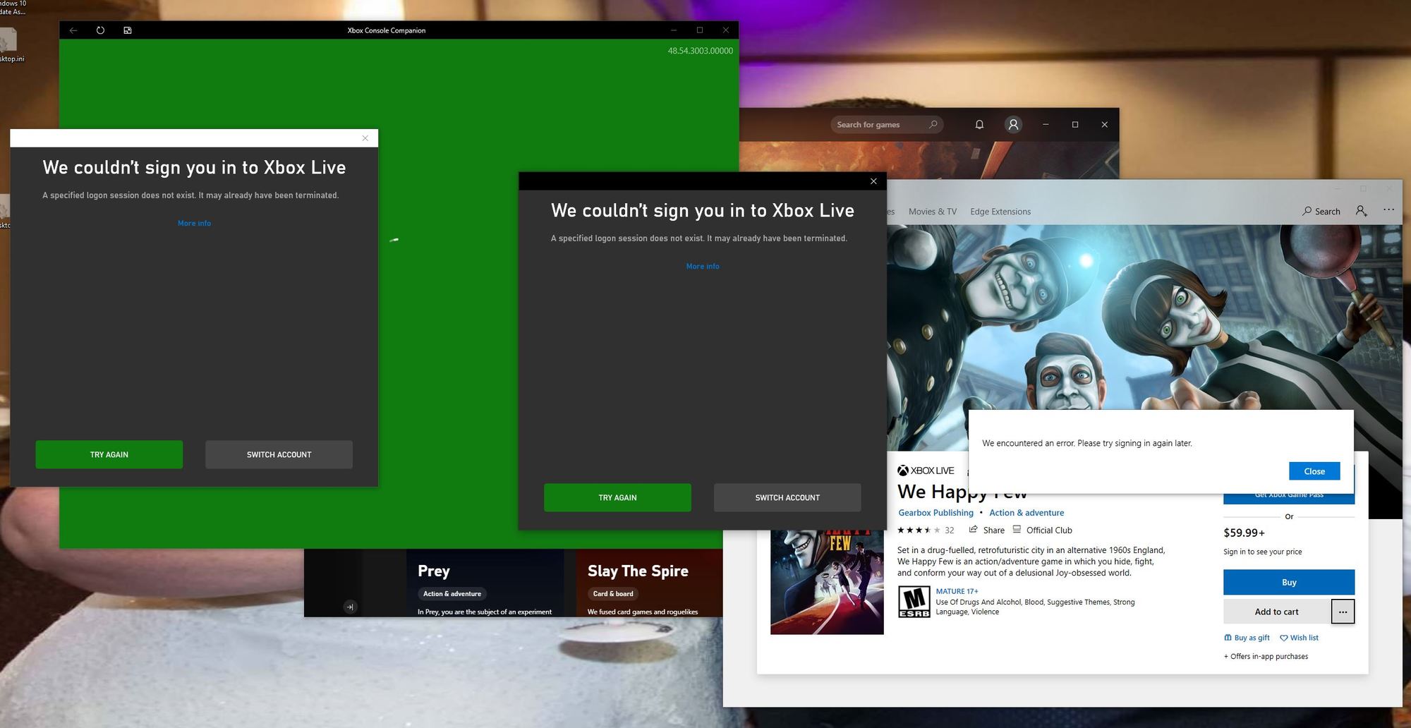This screenshot has width=1411, height=728.
Task: Click refresh icon in Xbox Console Companion
Action: click(x=100, y=30)
